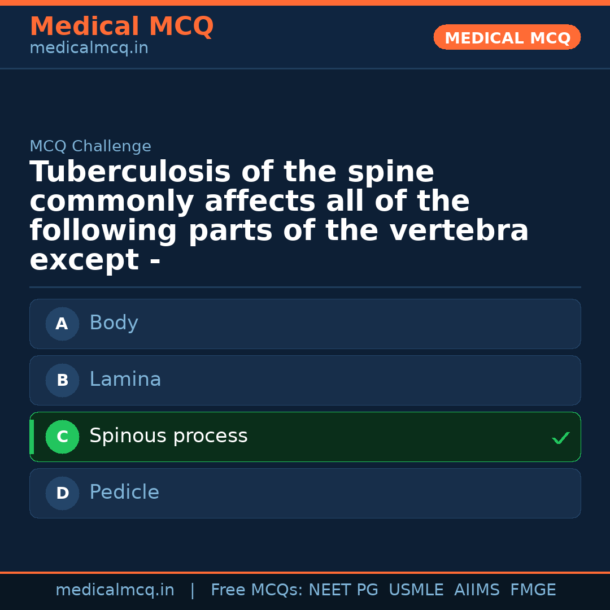Click the letter D circle icon
This screenshot has height=610, width=610.
(62, 494)
